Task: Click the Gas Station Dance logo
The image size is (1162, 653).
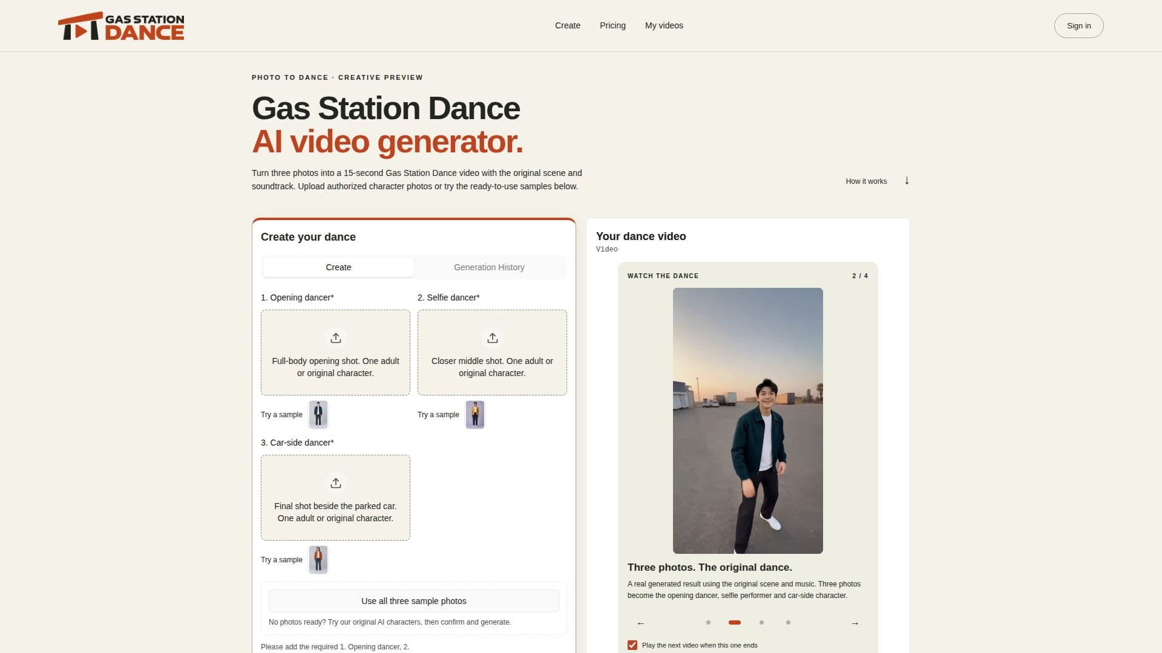Action: [x=121, y=26]
